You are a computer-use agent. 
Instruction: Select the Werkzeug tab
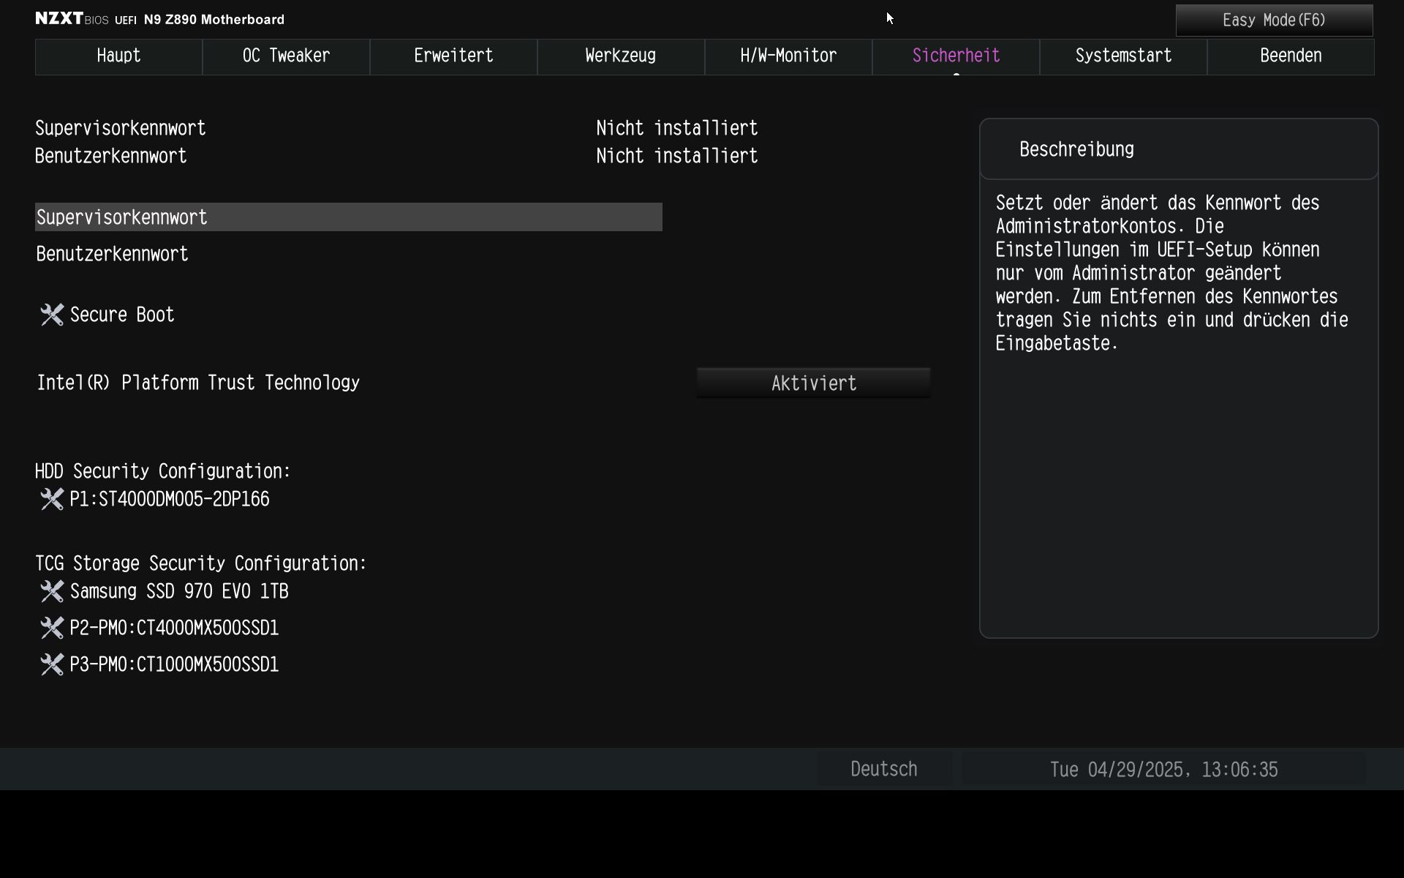tap(621, 56)
